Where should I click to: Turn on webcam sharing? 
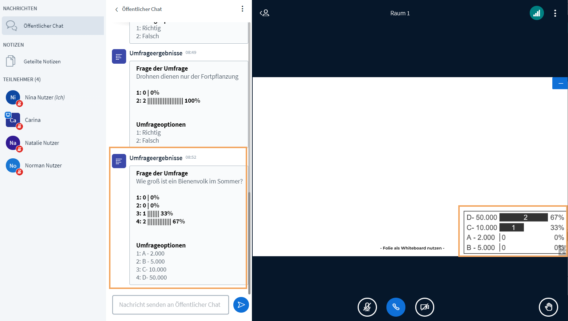424,307
